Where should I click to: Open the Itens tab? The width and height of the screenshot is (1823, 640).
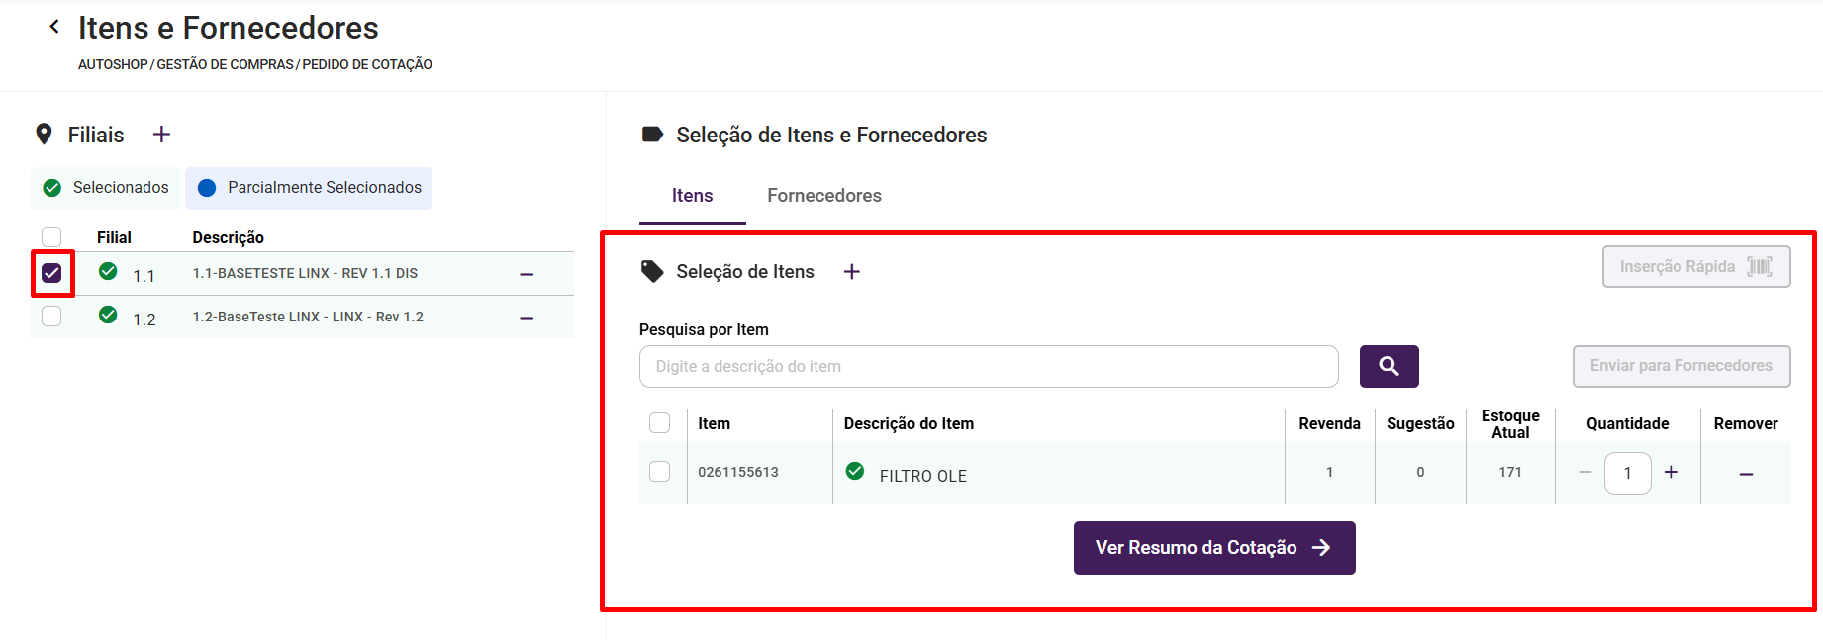pos(692,196)
